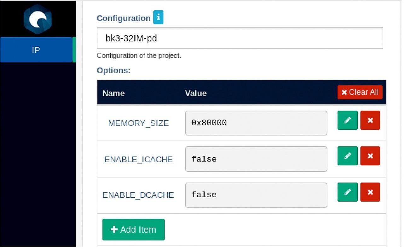Focus the Configuration text field
This screenshot has width=406, height=249.
click(240, 39)
